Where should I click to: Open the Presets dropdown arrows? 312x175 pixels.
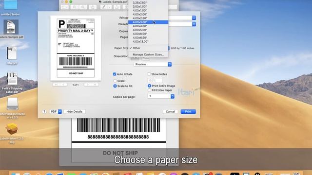[194, 24]
